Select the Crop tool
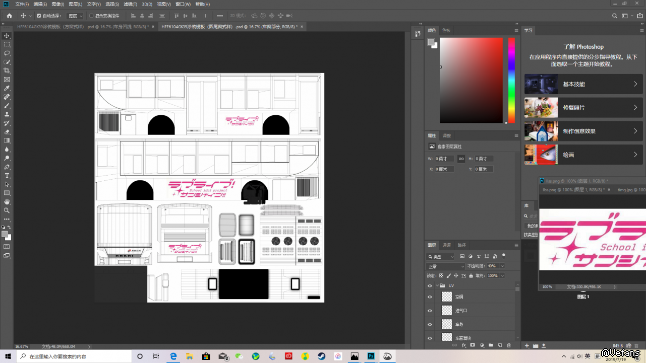Viewport: 646px width, 363px height. coord(7,70)
